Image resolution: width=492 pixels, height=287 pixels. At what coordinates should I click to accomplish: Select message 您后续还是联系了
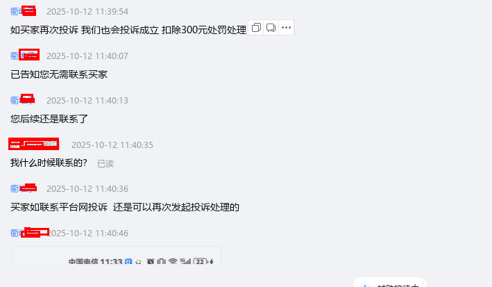[x=49, y=119]
